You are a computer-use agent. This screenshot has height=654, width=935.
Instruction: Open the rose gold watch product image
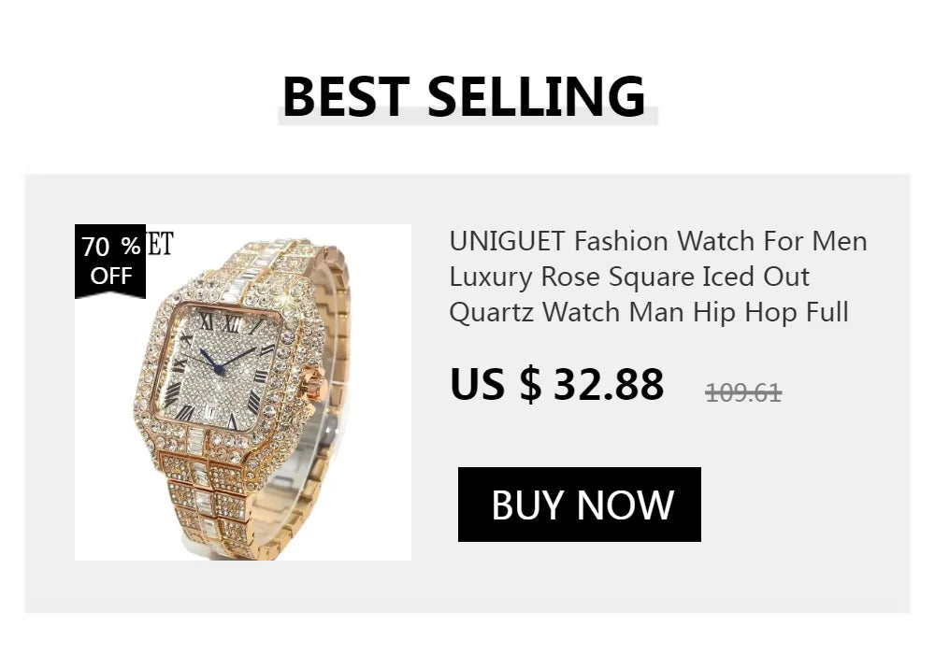[243, 391]
